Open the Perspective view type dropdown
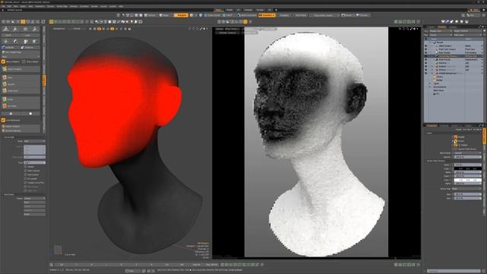This screenshot has height=274, width=487. [x=59, y=29]
